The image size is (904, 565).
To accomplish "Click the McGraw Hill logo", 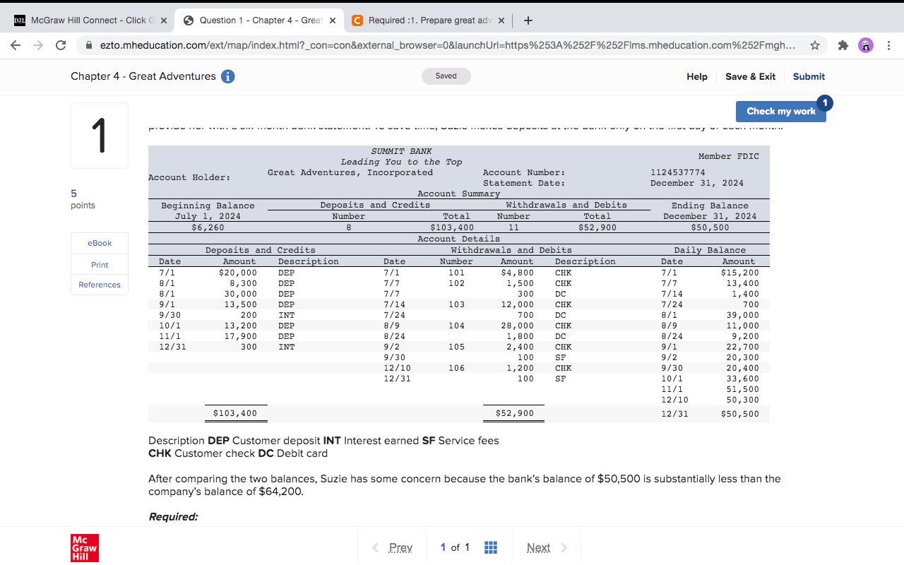I will point(85,547).
